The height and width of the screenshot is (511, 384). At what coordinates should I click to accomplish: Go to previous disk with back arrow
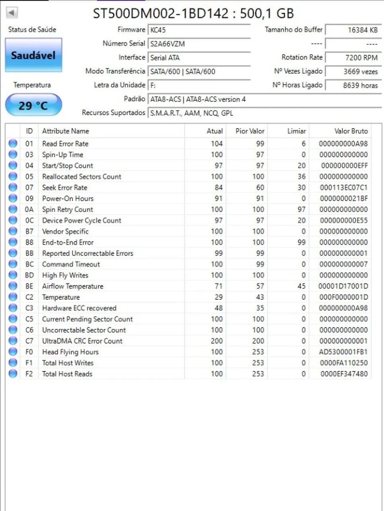click(x=12, y=13)
